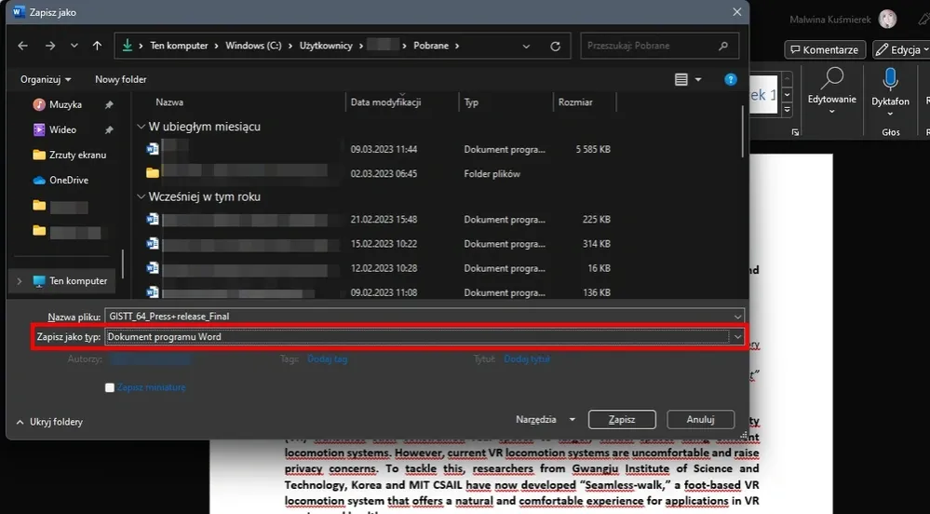The height and width of the screenshot is (514, 930).
Task: Go up one folder level
Action: 97,46
